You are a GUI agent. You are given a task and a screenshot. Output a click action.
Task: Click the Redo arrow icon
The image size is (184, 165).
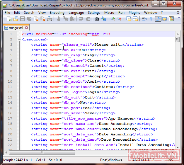[x=88, y=19]
